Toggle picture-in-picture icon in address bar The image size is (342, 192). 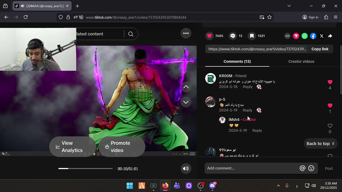click(262, 17)
